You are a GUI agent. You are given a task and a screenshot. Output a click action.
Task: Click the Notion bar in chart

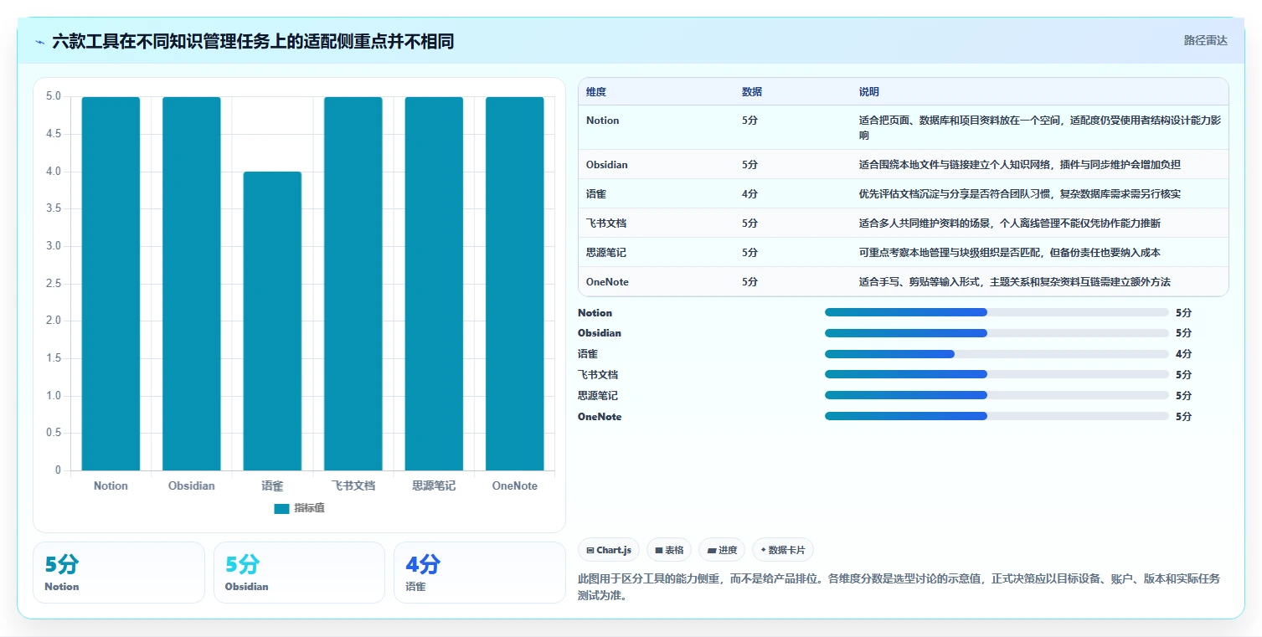click(111, 284)
